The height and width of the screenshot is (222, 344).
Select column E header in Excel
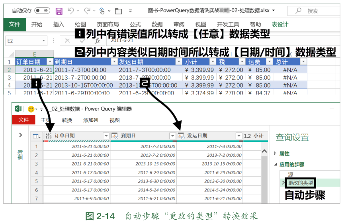tap(35, 54)
